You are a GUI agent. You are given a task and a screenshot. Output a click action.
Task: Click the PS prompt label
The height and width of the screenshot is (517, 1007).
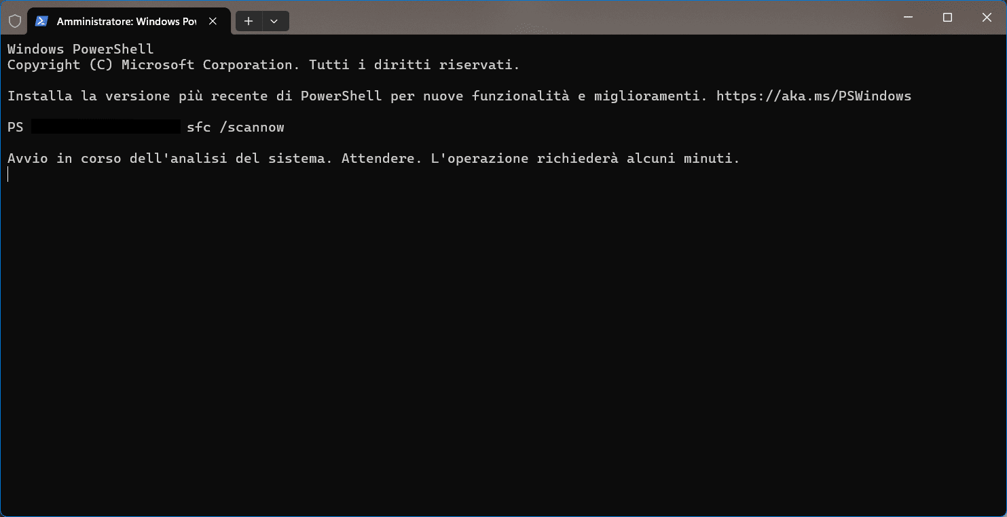pos(15,127)
